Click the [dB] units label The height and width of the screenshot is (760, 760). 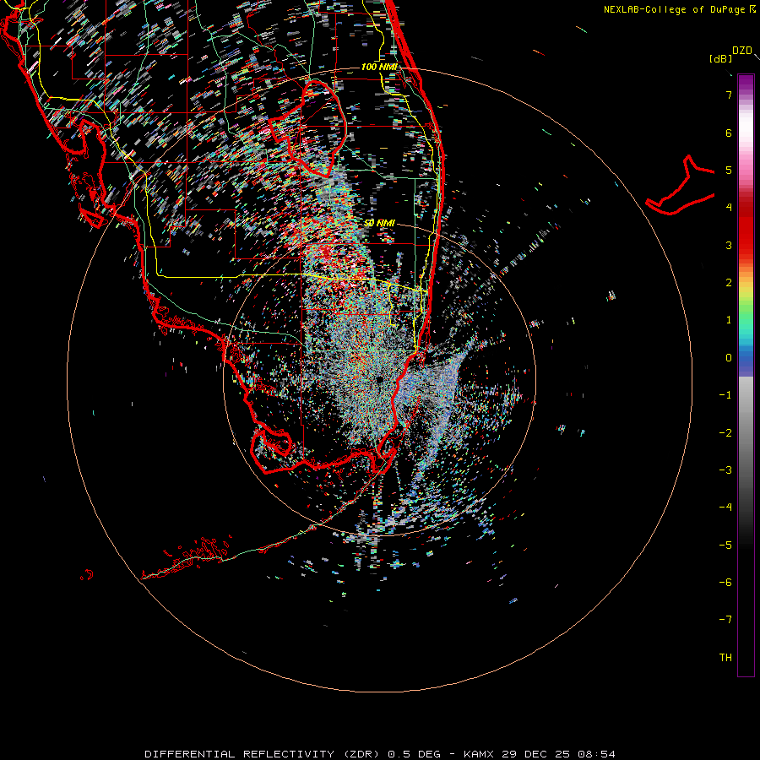(720, 59)
